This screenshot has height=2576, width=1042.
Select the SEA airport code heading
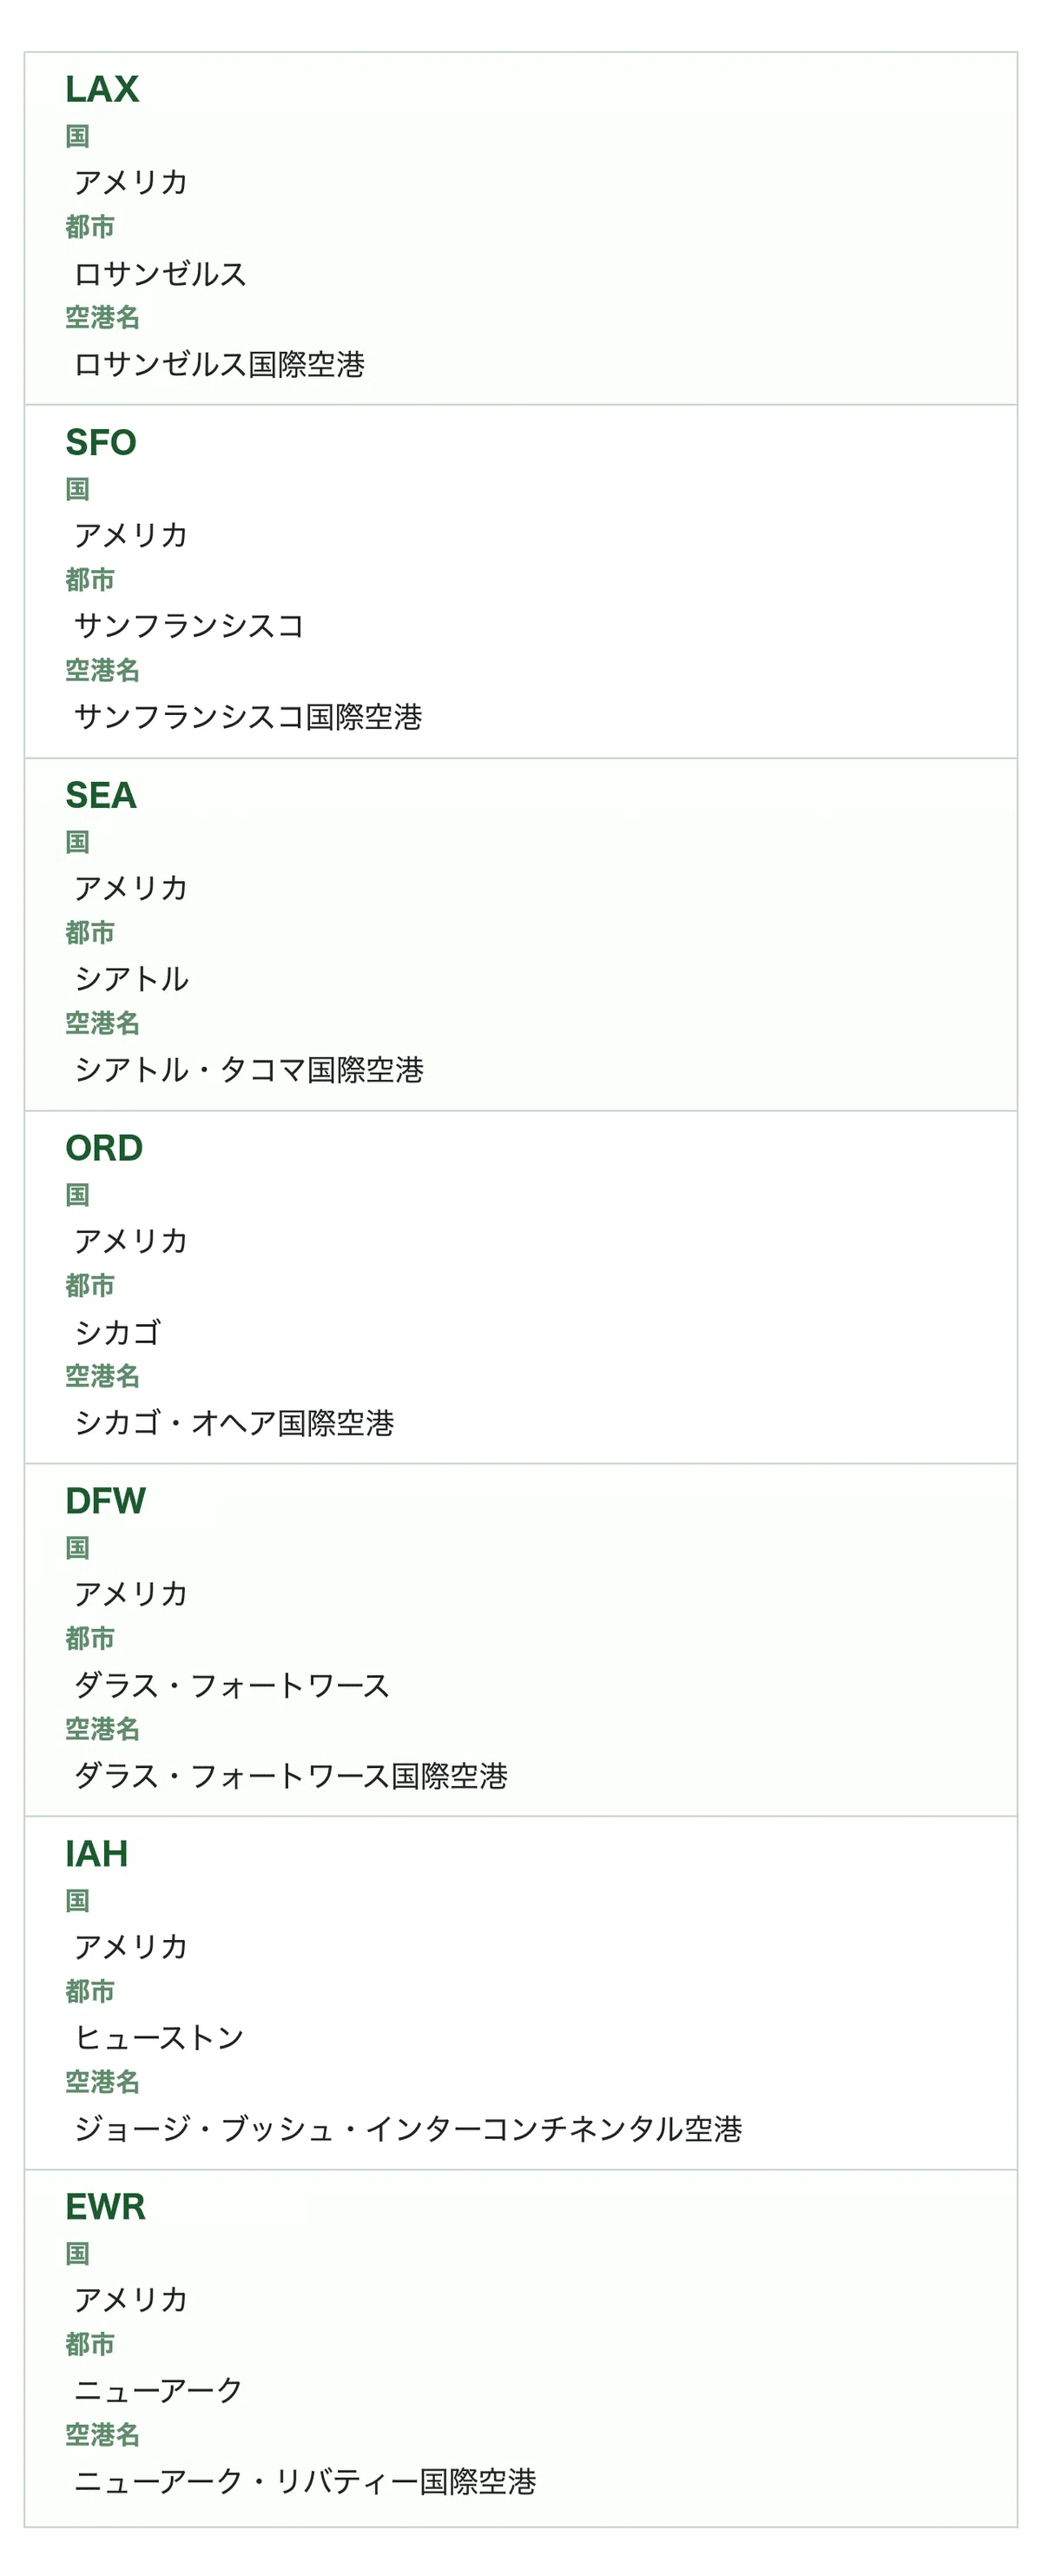click(x=101, y=796)
